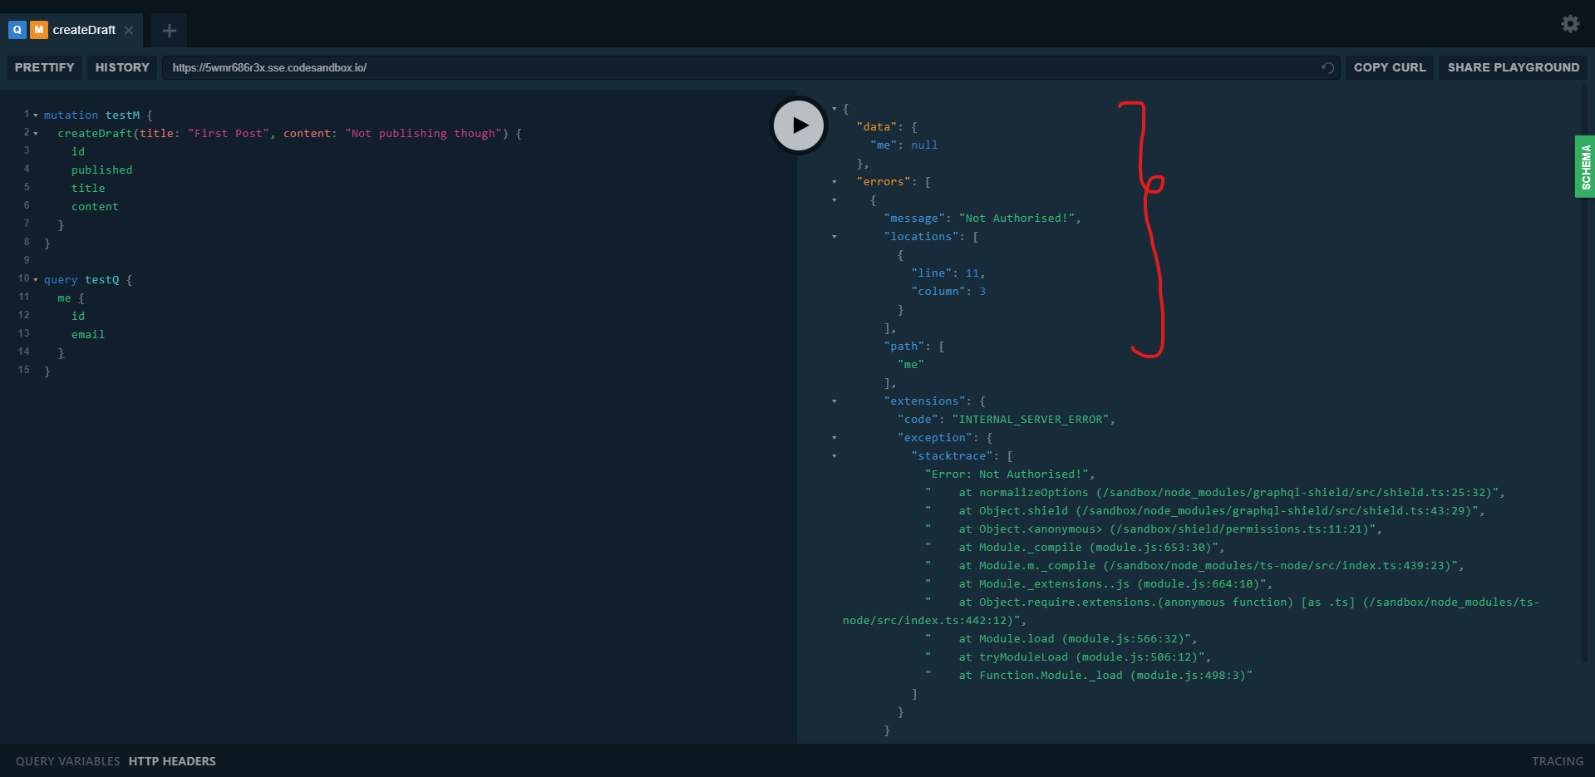The width and height of the screenshot is (1595, 777).
Task: Click the "path" key in response
Action: point(904,347)
